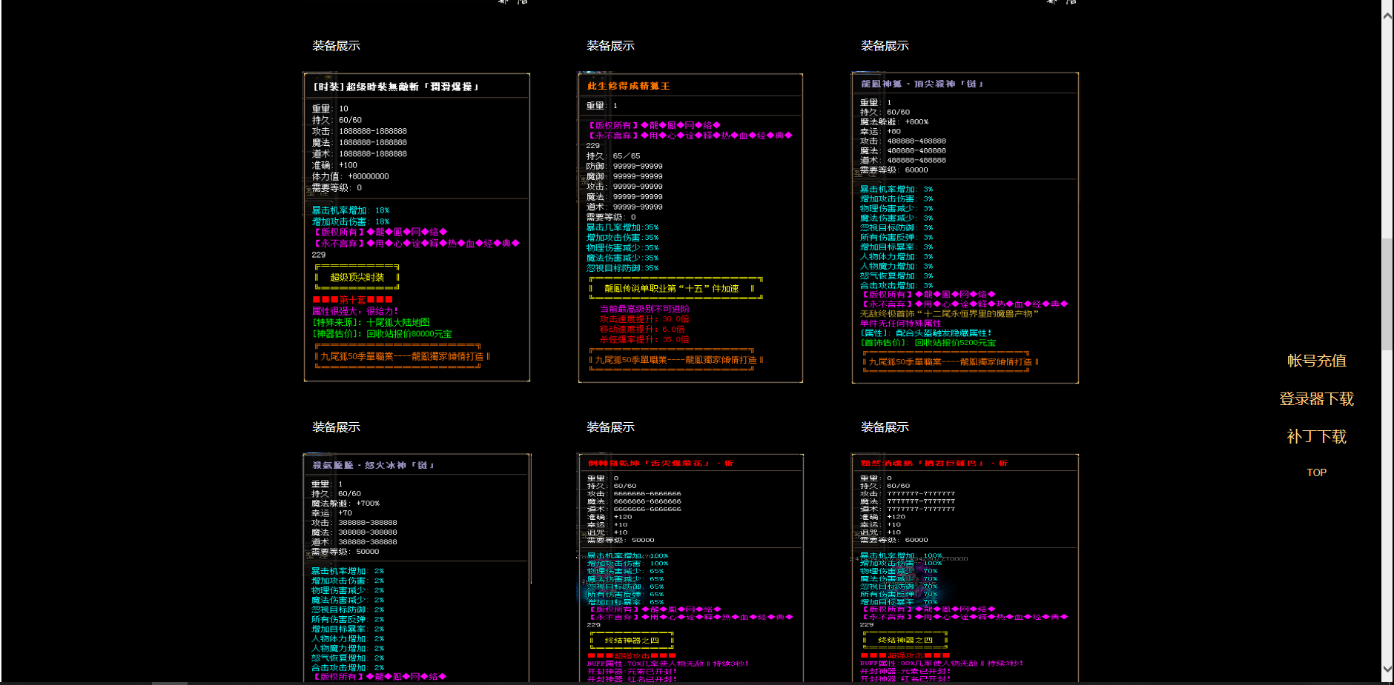The height and width of the screenshot is (685, 1394).
Task: Click 攻击: 1888888-1888888 stat line
Action: (x=359, y=131)
